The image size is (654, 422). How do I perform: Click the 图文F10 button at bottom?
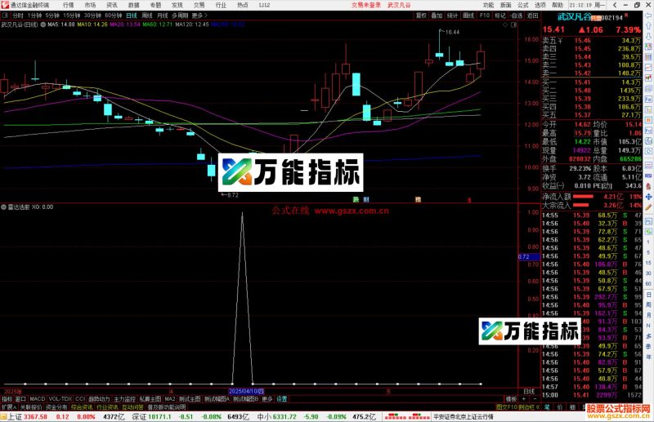(x=507, y=406)
